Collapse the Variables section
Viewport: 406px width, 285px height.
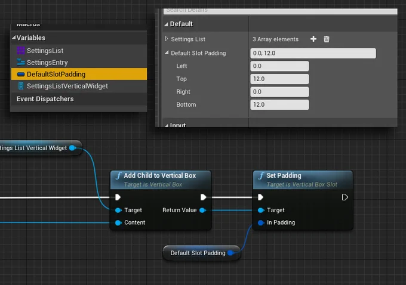click(x=14, y=38)
